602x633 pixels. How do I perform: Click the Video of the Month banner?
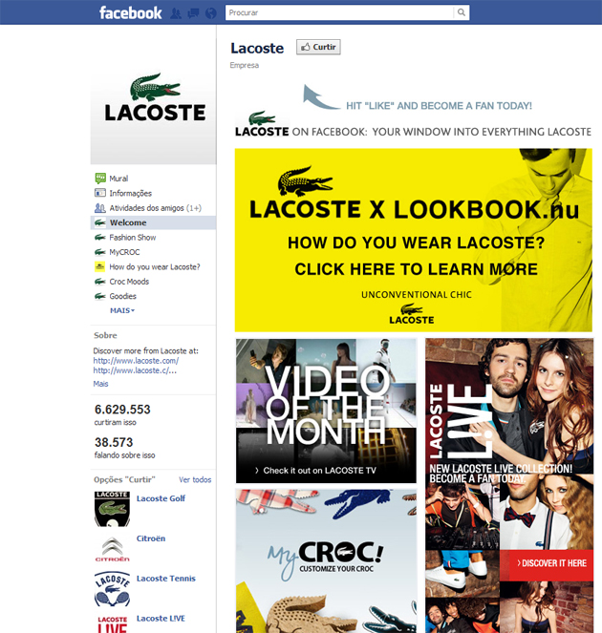(x=326, y=411)
